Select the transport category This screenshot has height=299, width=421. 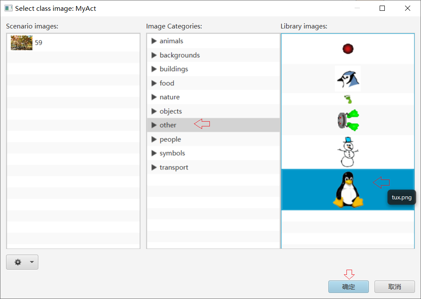174,167
